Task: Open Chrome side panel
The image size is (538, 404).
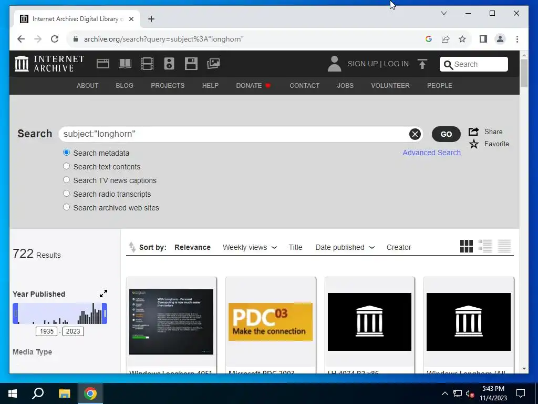Action: (483, 39)
